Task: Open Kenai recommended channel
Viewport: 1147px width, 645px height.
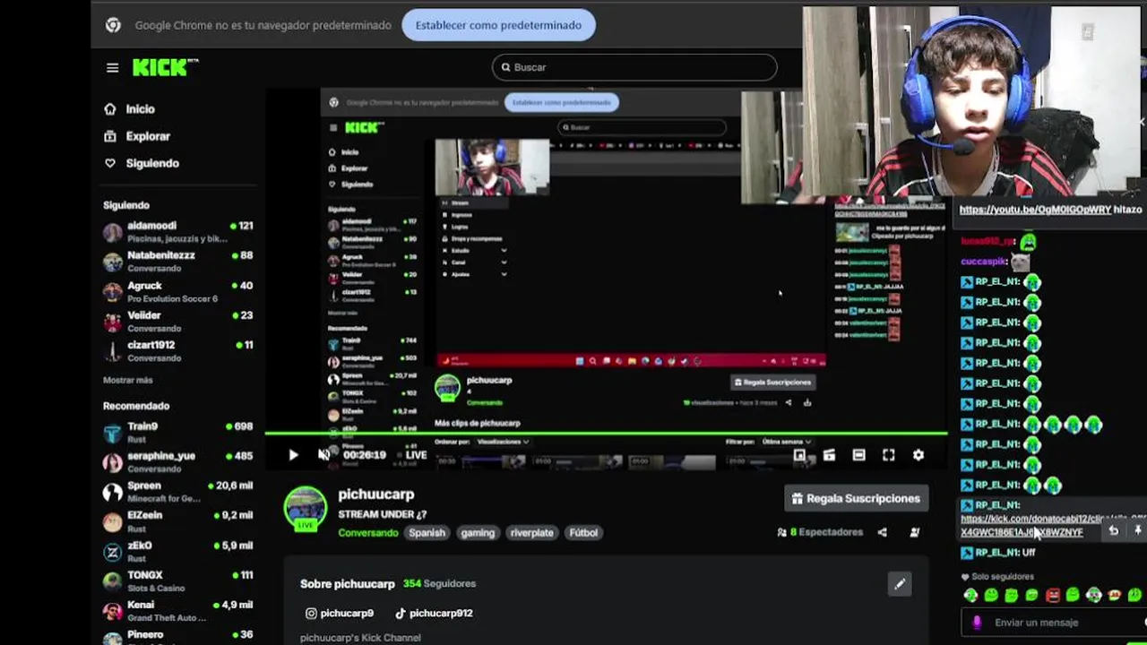Action: tap(178, 610)
